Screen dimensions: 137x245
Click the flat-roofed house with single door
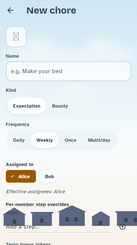coord(42,219)
